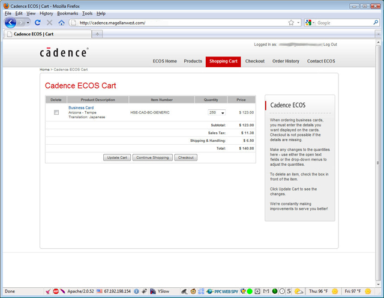
Task: Open a new tab with plus button
Action: (97, 34)
